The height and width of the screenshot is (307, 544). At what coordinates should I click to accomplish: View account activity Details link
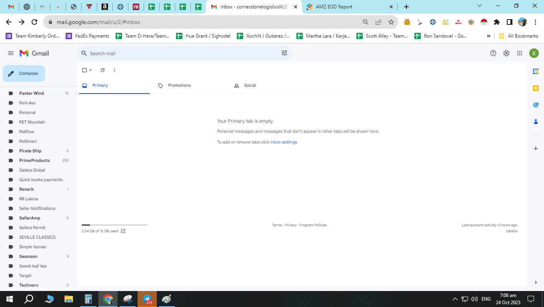512,231
